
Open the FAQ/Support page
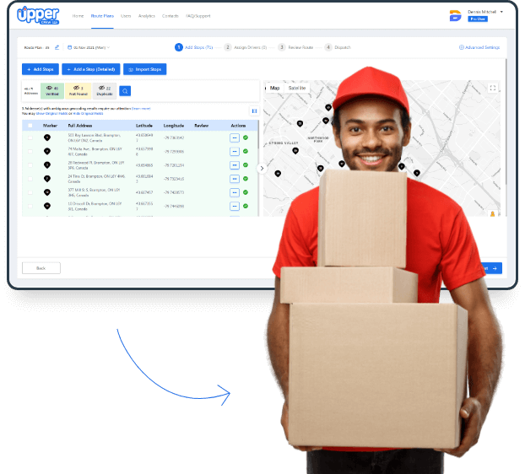(x=198, y=16)
